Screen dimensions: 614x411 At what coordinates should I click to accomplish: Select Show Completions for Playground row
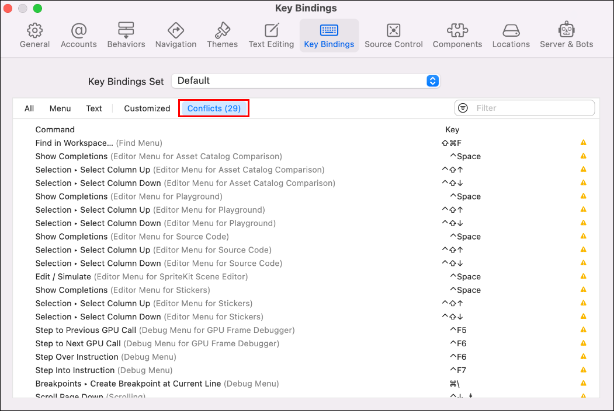(x=306, y=196)
